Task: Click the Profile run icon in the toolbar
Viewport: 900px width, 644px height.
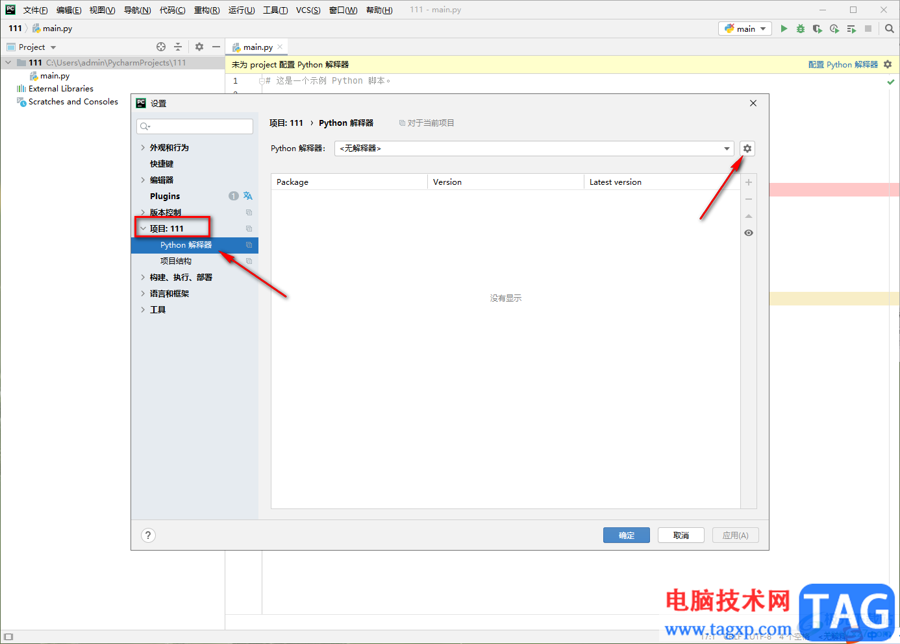Action: point(834,29)
